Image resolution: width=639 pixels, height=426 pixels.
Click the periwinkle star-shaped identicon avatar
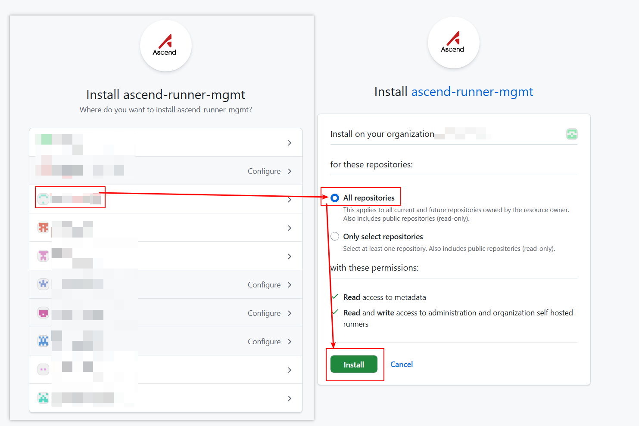44,284
